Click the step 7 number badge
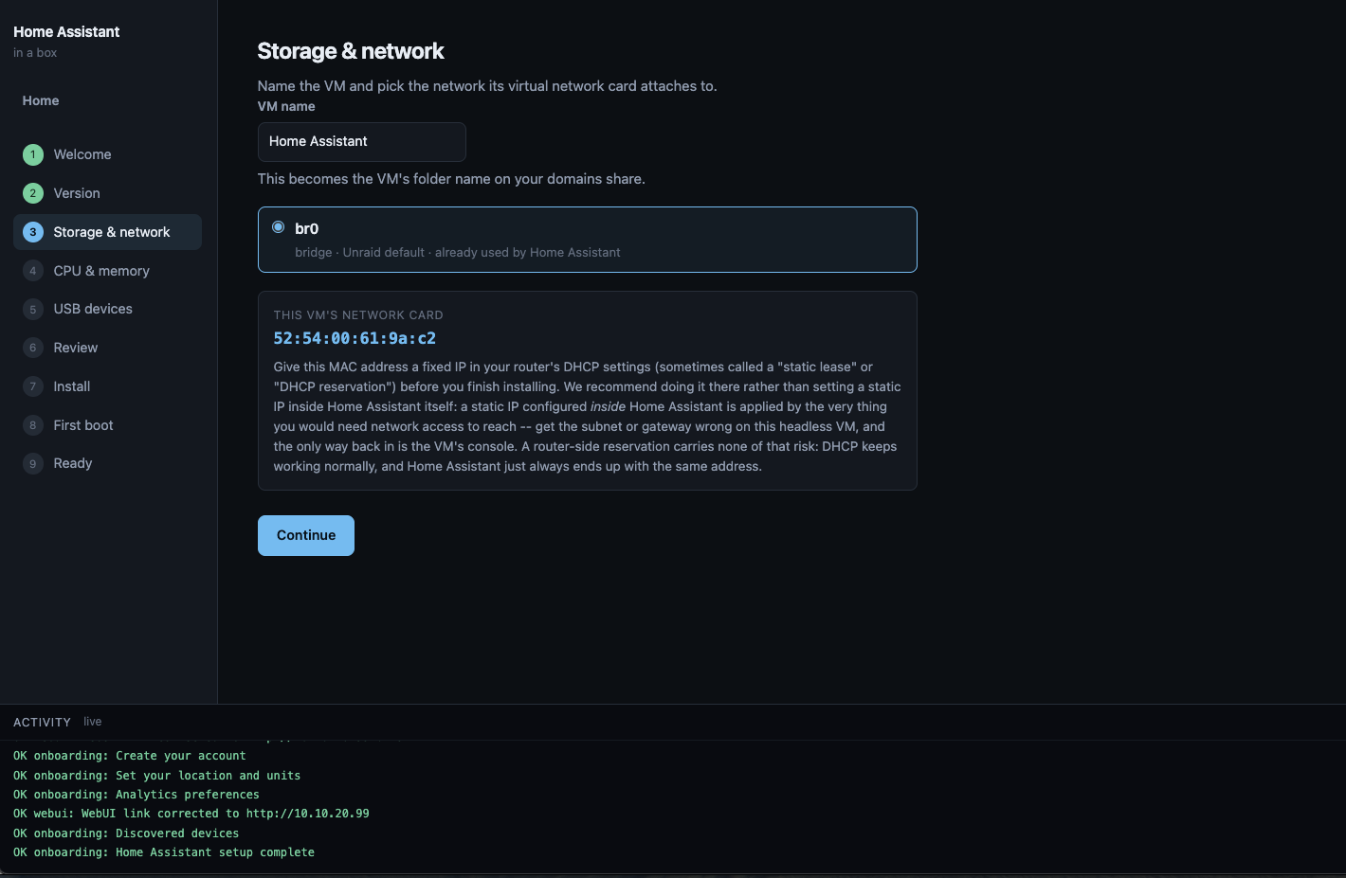 33,386
